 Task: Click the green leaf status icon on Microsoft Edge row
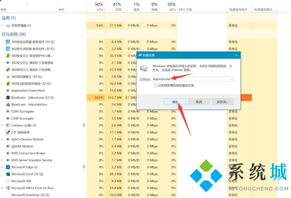click(x=84, y=167)
